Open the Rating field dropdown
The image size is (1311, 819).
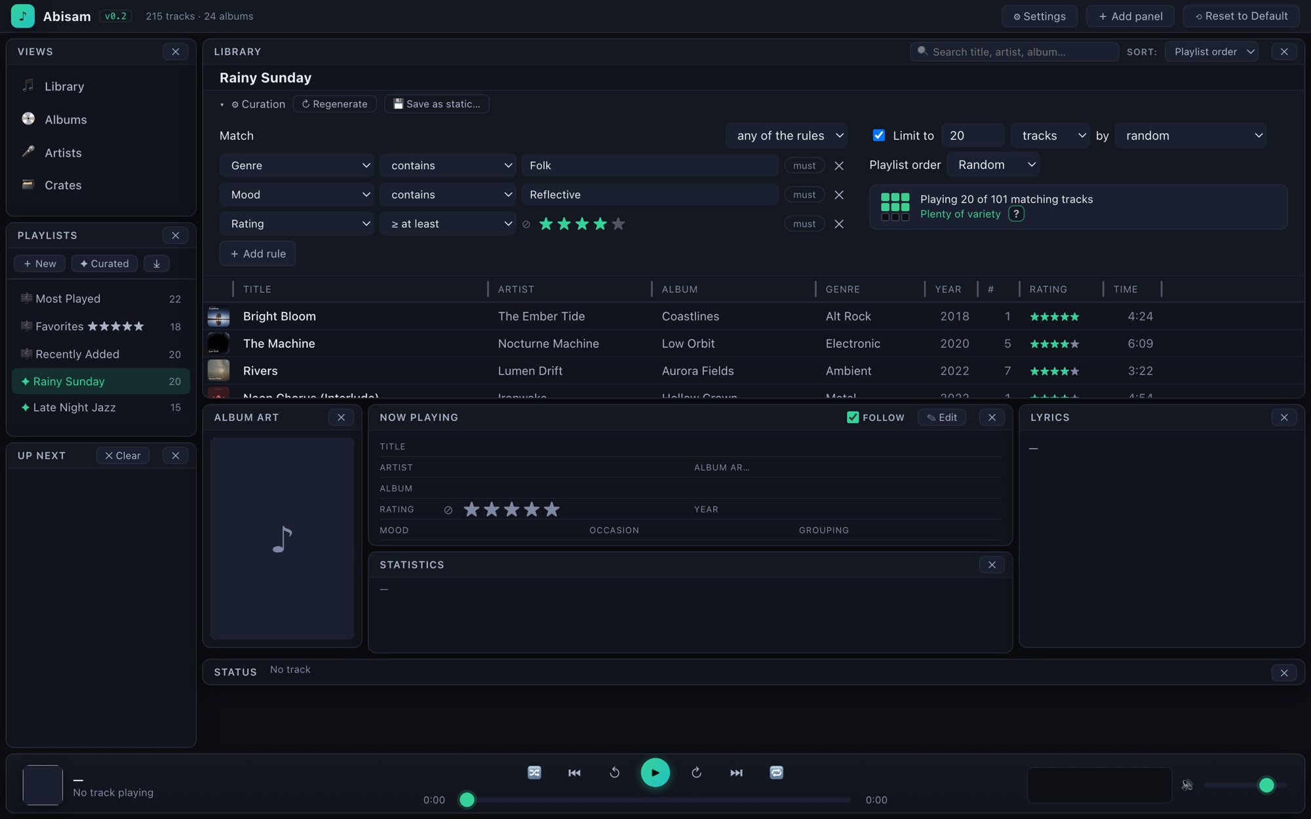coord(297,224)
